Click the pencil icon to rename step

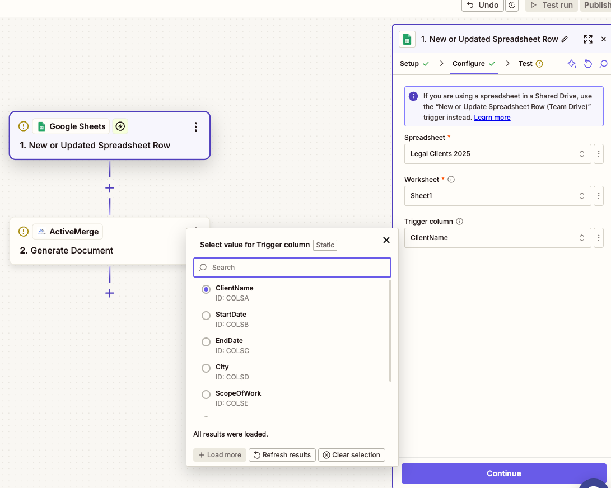(565, 39)
